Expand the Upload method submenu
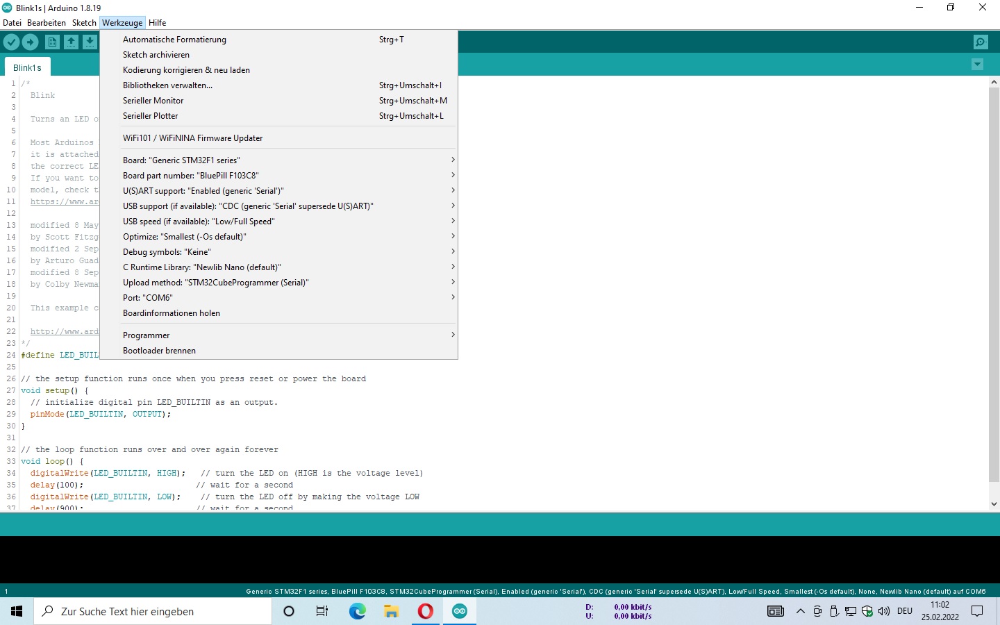 tap(278, 283)
